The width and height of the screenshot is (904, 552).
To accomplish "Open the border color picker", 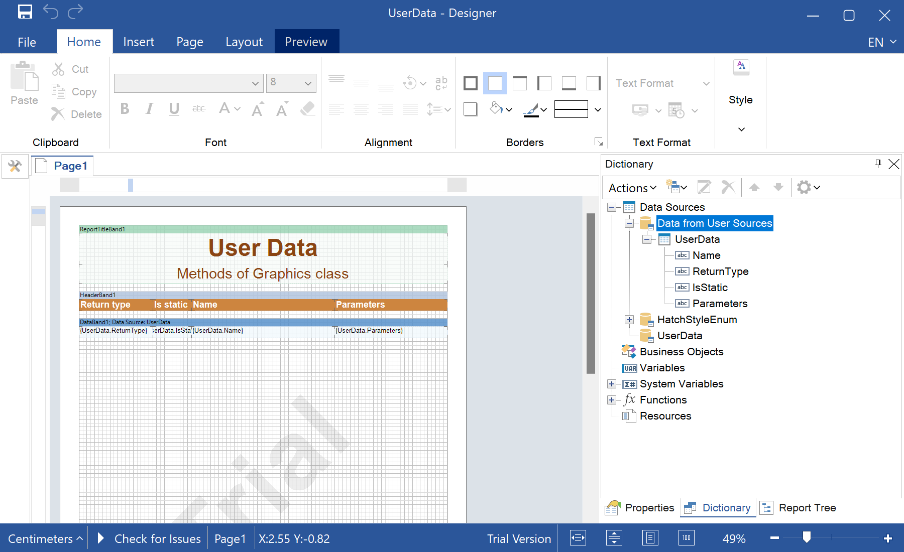I will pos(535,109).
